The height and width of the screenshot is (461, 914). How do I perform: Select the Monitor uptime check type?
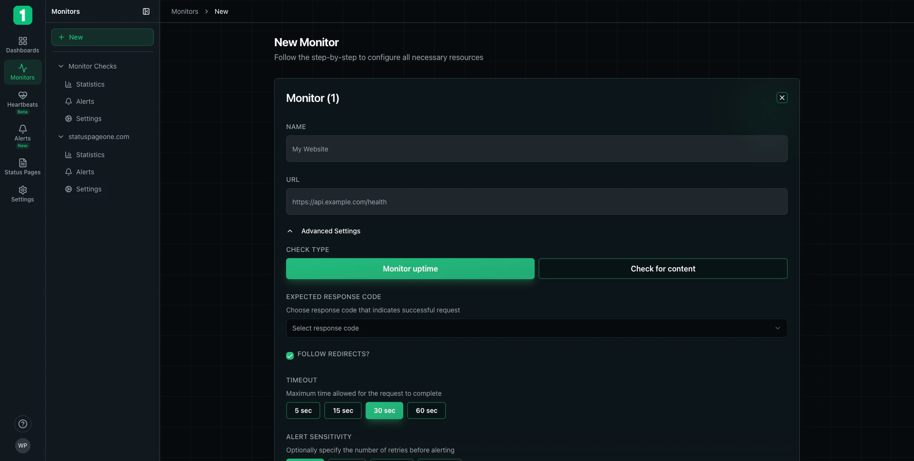pyautogui.click(x=410, y=269)
